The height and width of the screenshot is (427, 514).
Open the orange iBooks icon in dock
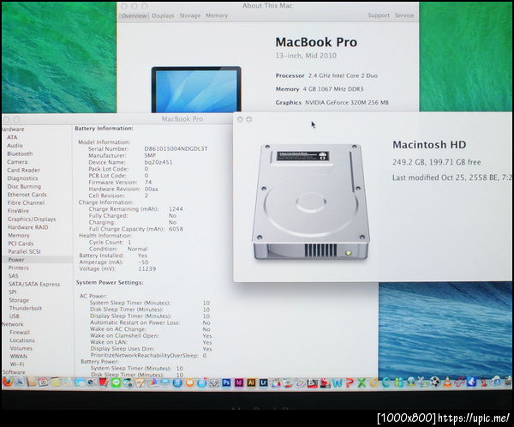[x=190, y=382]
